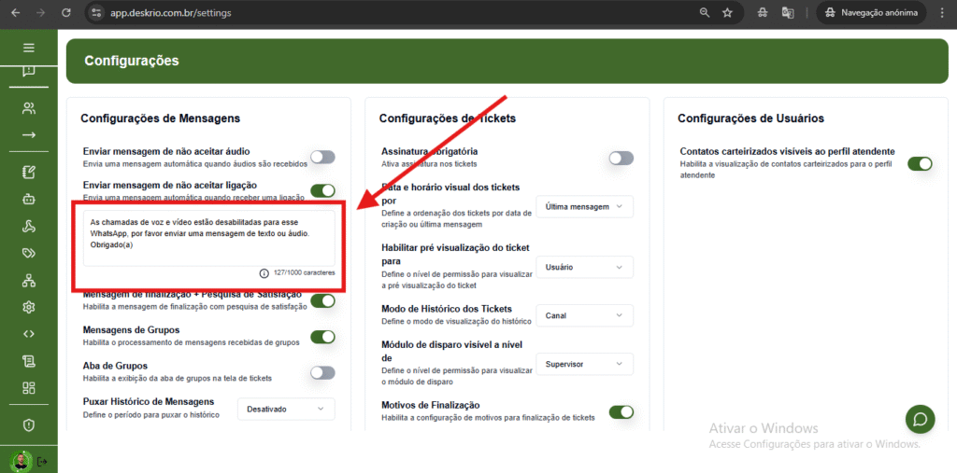Click the shield icon in sidebar
This screenshot has width=957, height=473.
coord(29,424)
